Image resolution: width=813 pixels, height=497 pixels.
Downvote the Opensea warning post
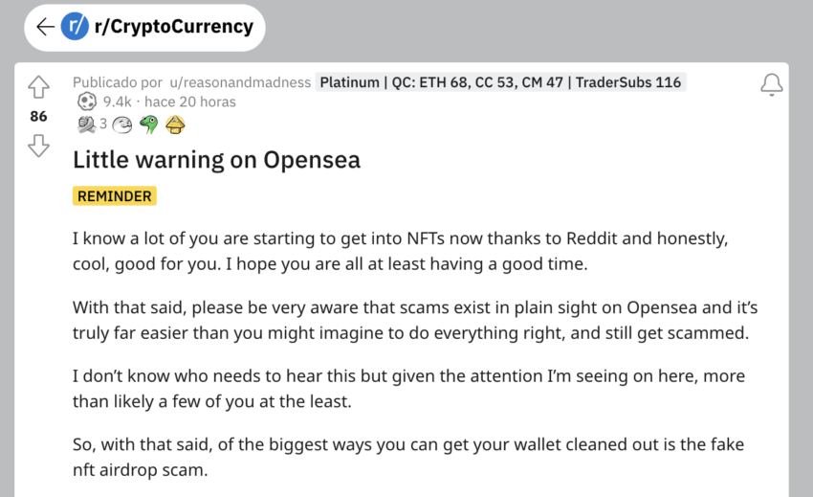pyautogui.click(x=38, y=145)
